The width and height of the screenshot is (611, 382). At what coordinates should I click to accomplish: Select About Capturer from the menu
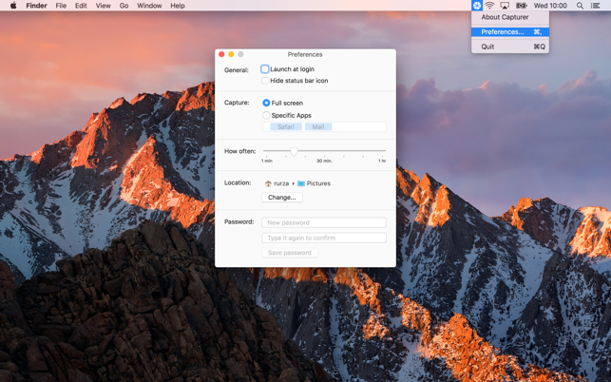coord(505,17)
